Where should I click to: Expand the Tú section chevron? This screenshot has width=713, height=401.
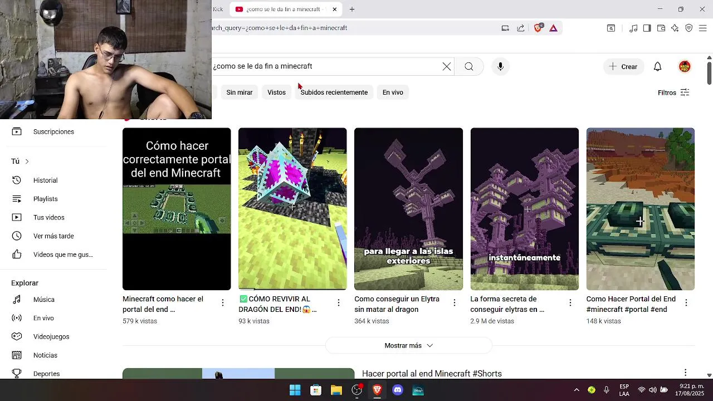[x=27, y=162]
